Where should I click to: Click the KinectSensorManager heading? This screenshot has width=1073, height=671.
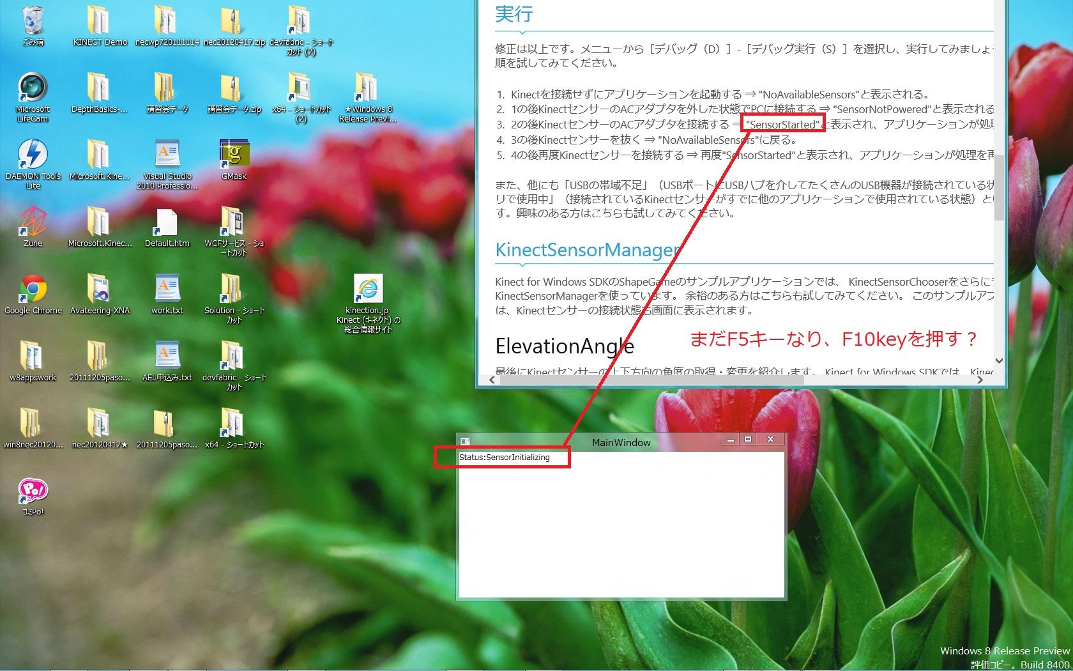coord(588,250)
